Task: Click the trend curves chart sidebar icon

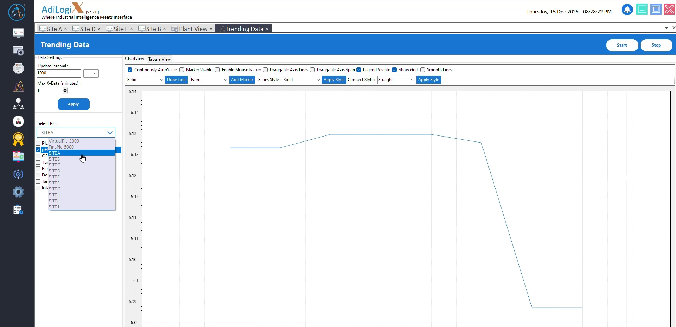Action: pyautogui.click(x=18, y=86)
